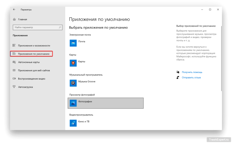Select Приложения по умолчанию in the sidebar
The image size is (232, 143).
pos(31,54)
